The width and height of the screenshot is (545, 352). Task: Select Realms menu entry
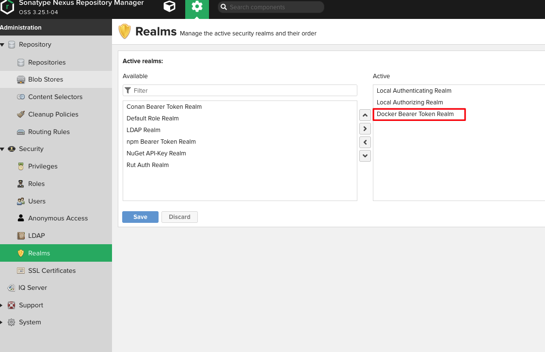56,253
